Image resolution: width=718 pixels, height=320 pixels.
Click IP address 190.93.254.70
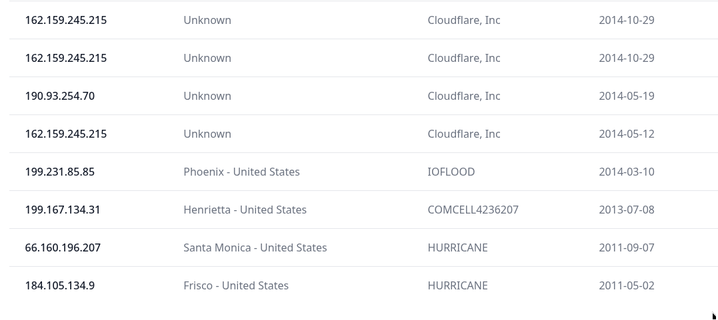60,96
